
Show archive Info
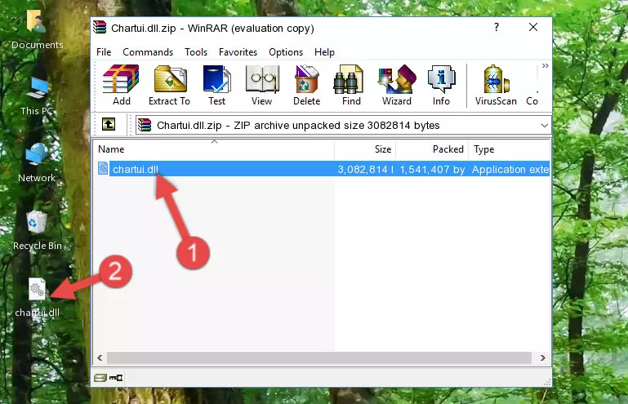441,85
